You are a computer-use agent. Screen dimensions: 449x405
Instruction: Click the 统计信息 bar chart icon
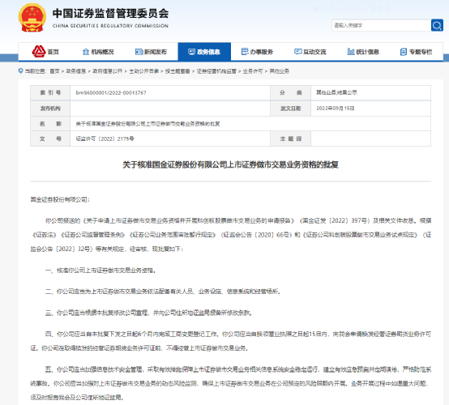pos(351,52)
